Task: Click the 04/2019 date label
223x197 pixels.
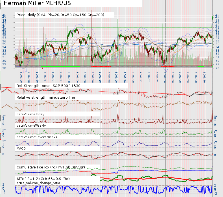Action: tap(188, 77)
